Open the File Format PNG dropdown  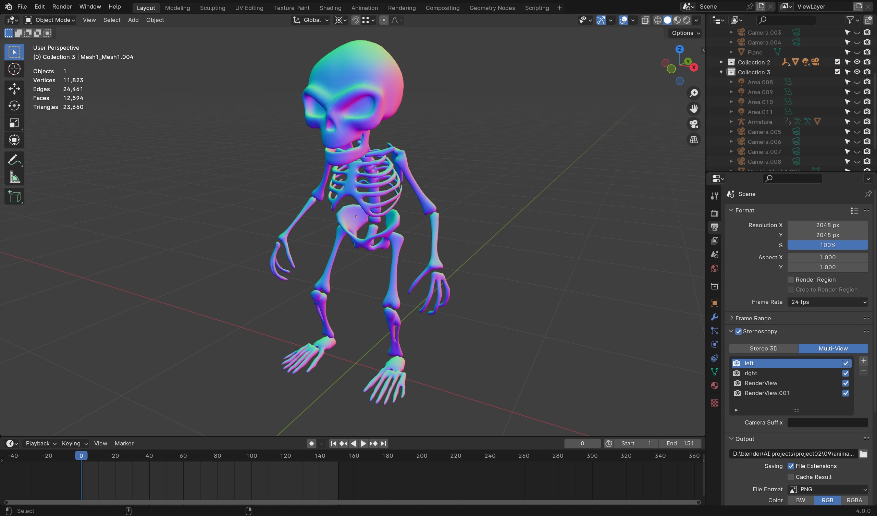pos(828,489)
